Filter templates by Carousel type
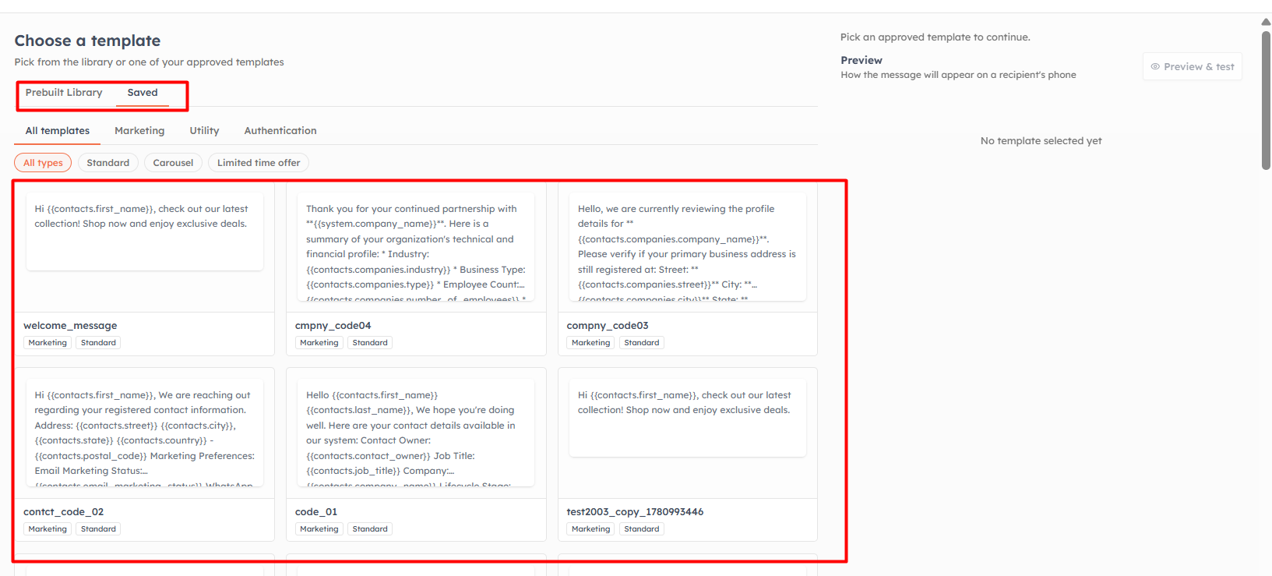This screenshot has height=576, width=1272. pos(173,163)
